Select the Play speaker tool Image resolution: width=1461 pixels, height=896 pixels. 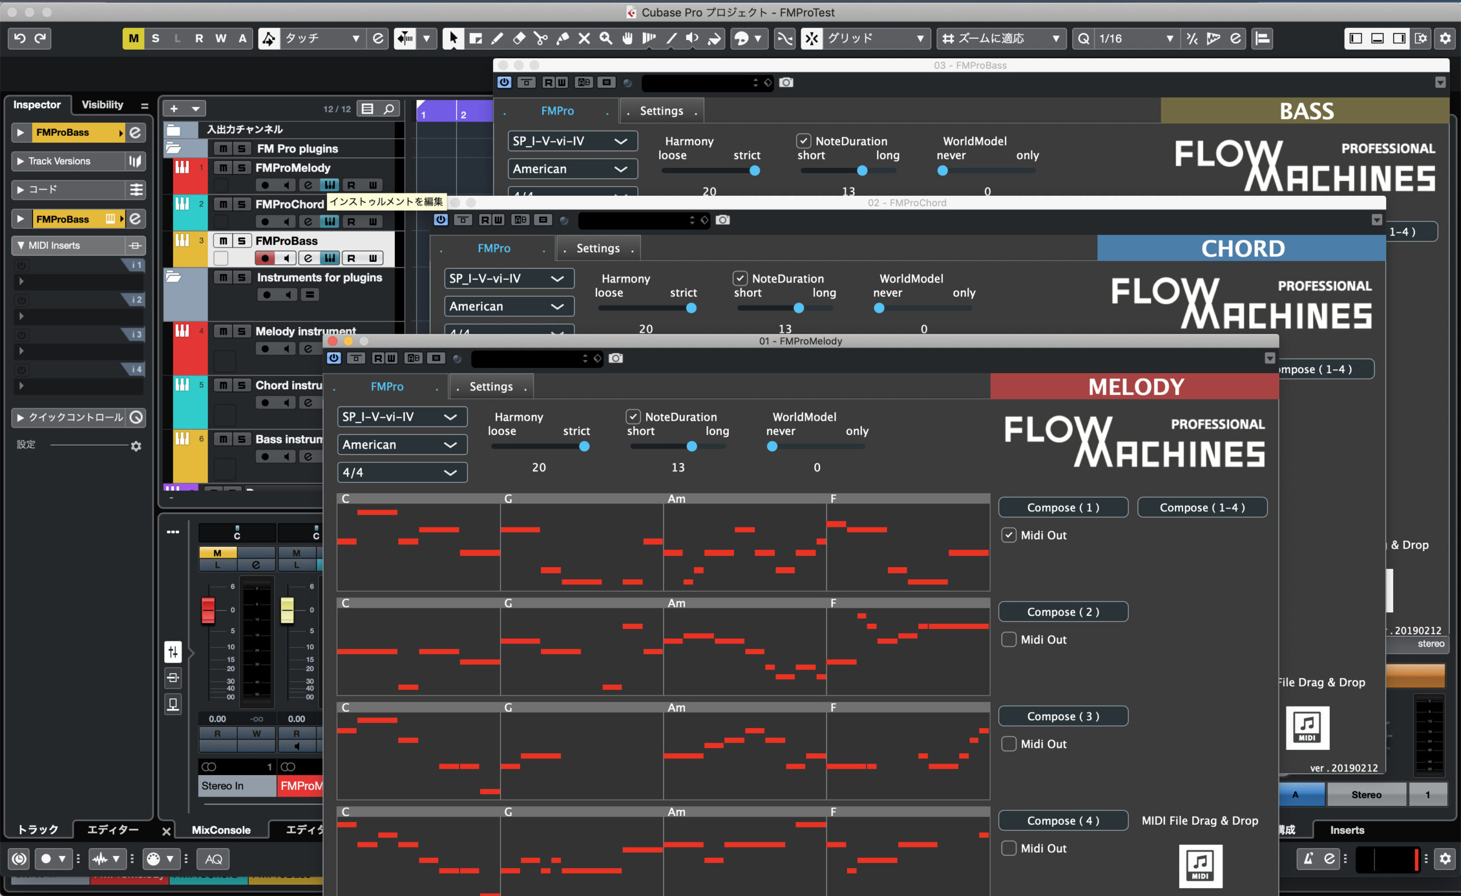point(693,39)
